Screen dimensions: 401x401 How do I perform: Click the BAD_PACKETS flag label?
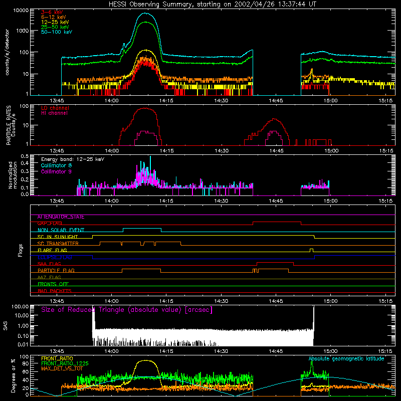tap(55, 291)
